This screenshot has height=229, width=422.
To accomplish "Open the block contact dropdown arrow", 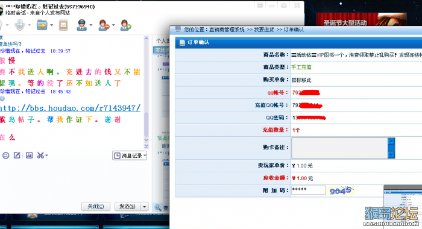I will (x=113, y=25).
